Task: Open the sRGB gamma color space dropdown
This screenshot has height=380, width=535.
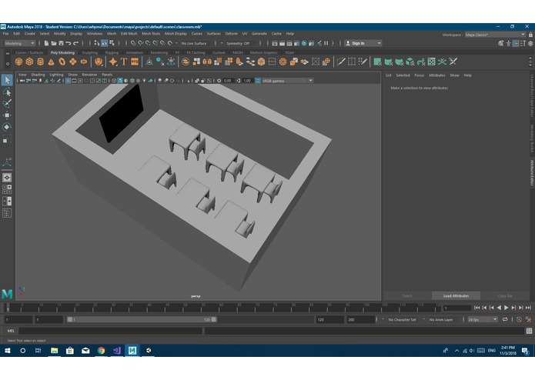Action: pos(287,81)
